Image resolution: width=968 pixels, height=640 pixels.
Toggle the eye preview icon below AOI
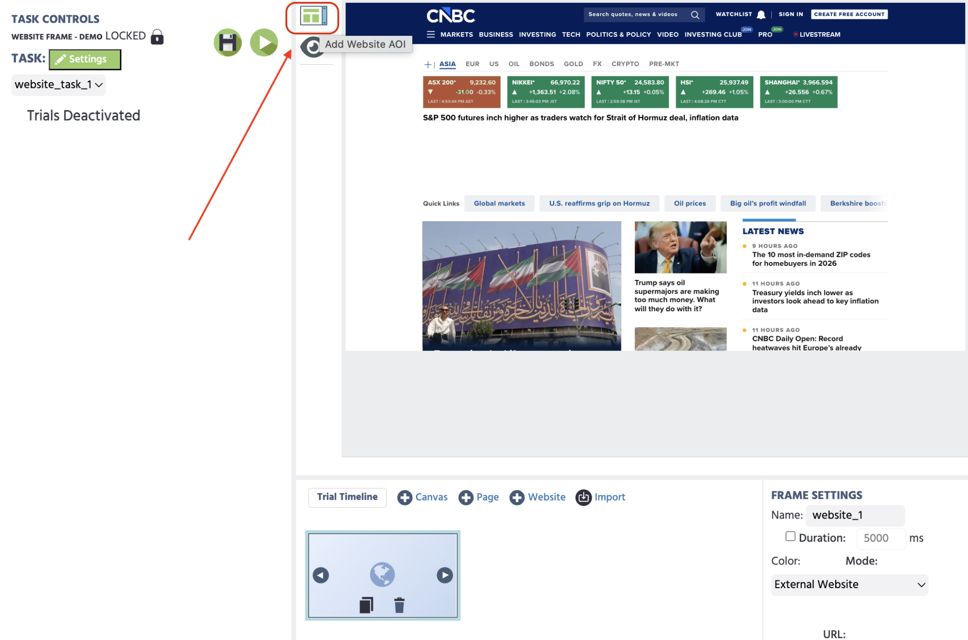(312, 47)
